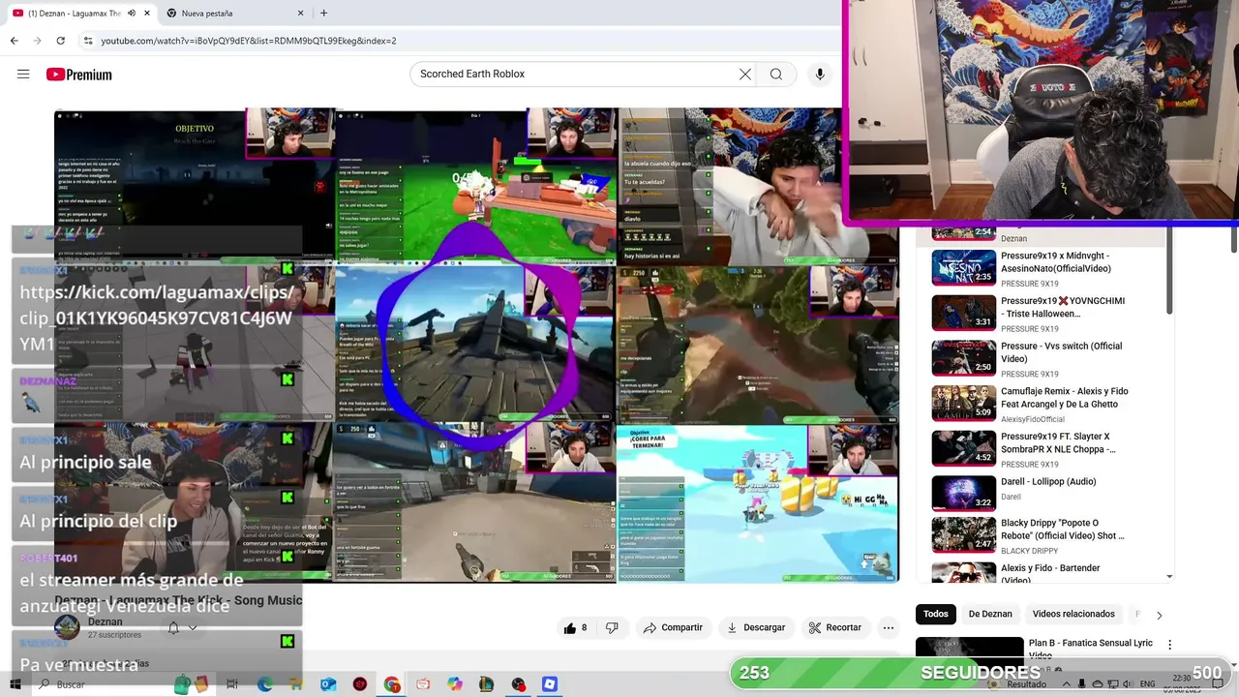The height and width of the screenshot is (697, 1239).
Task: Open Pressure9x19 YOVNGCHIMI Triste Halloween thumbnail
Action: (x=963, y=313)
